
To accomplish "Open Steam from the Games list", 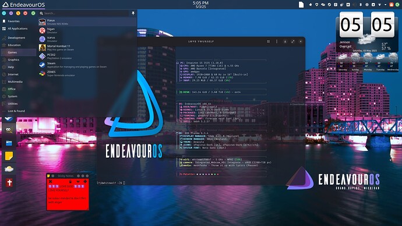I will (x=87, y=65).
